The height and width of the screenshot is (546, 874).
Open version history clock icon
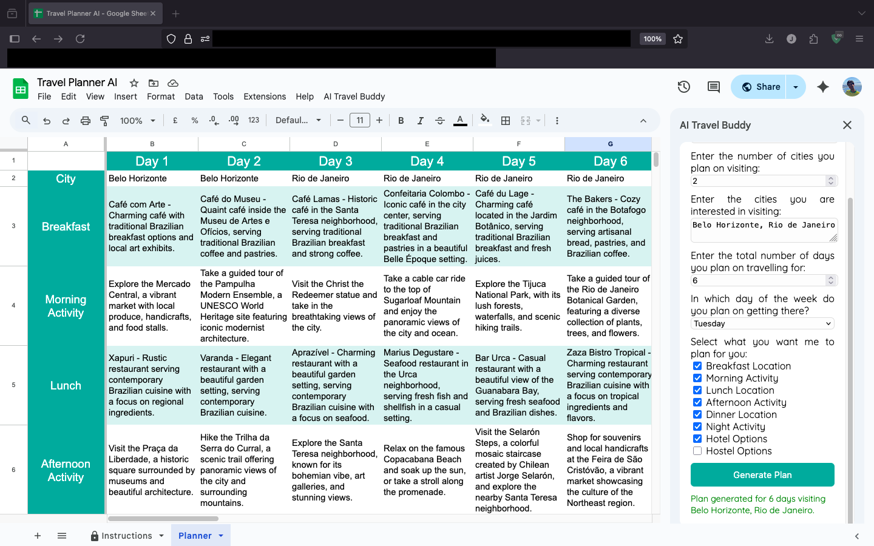pyautogui.click(x=684, y=87)
